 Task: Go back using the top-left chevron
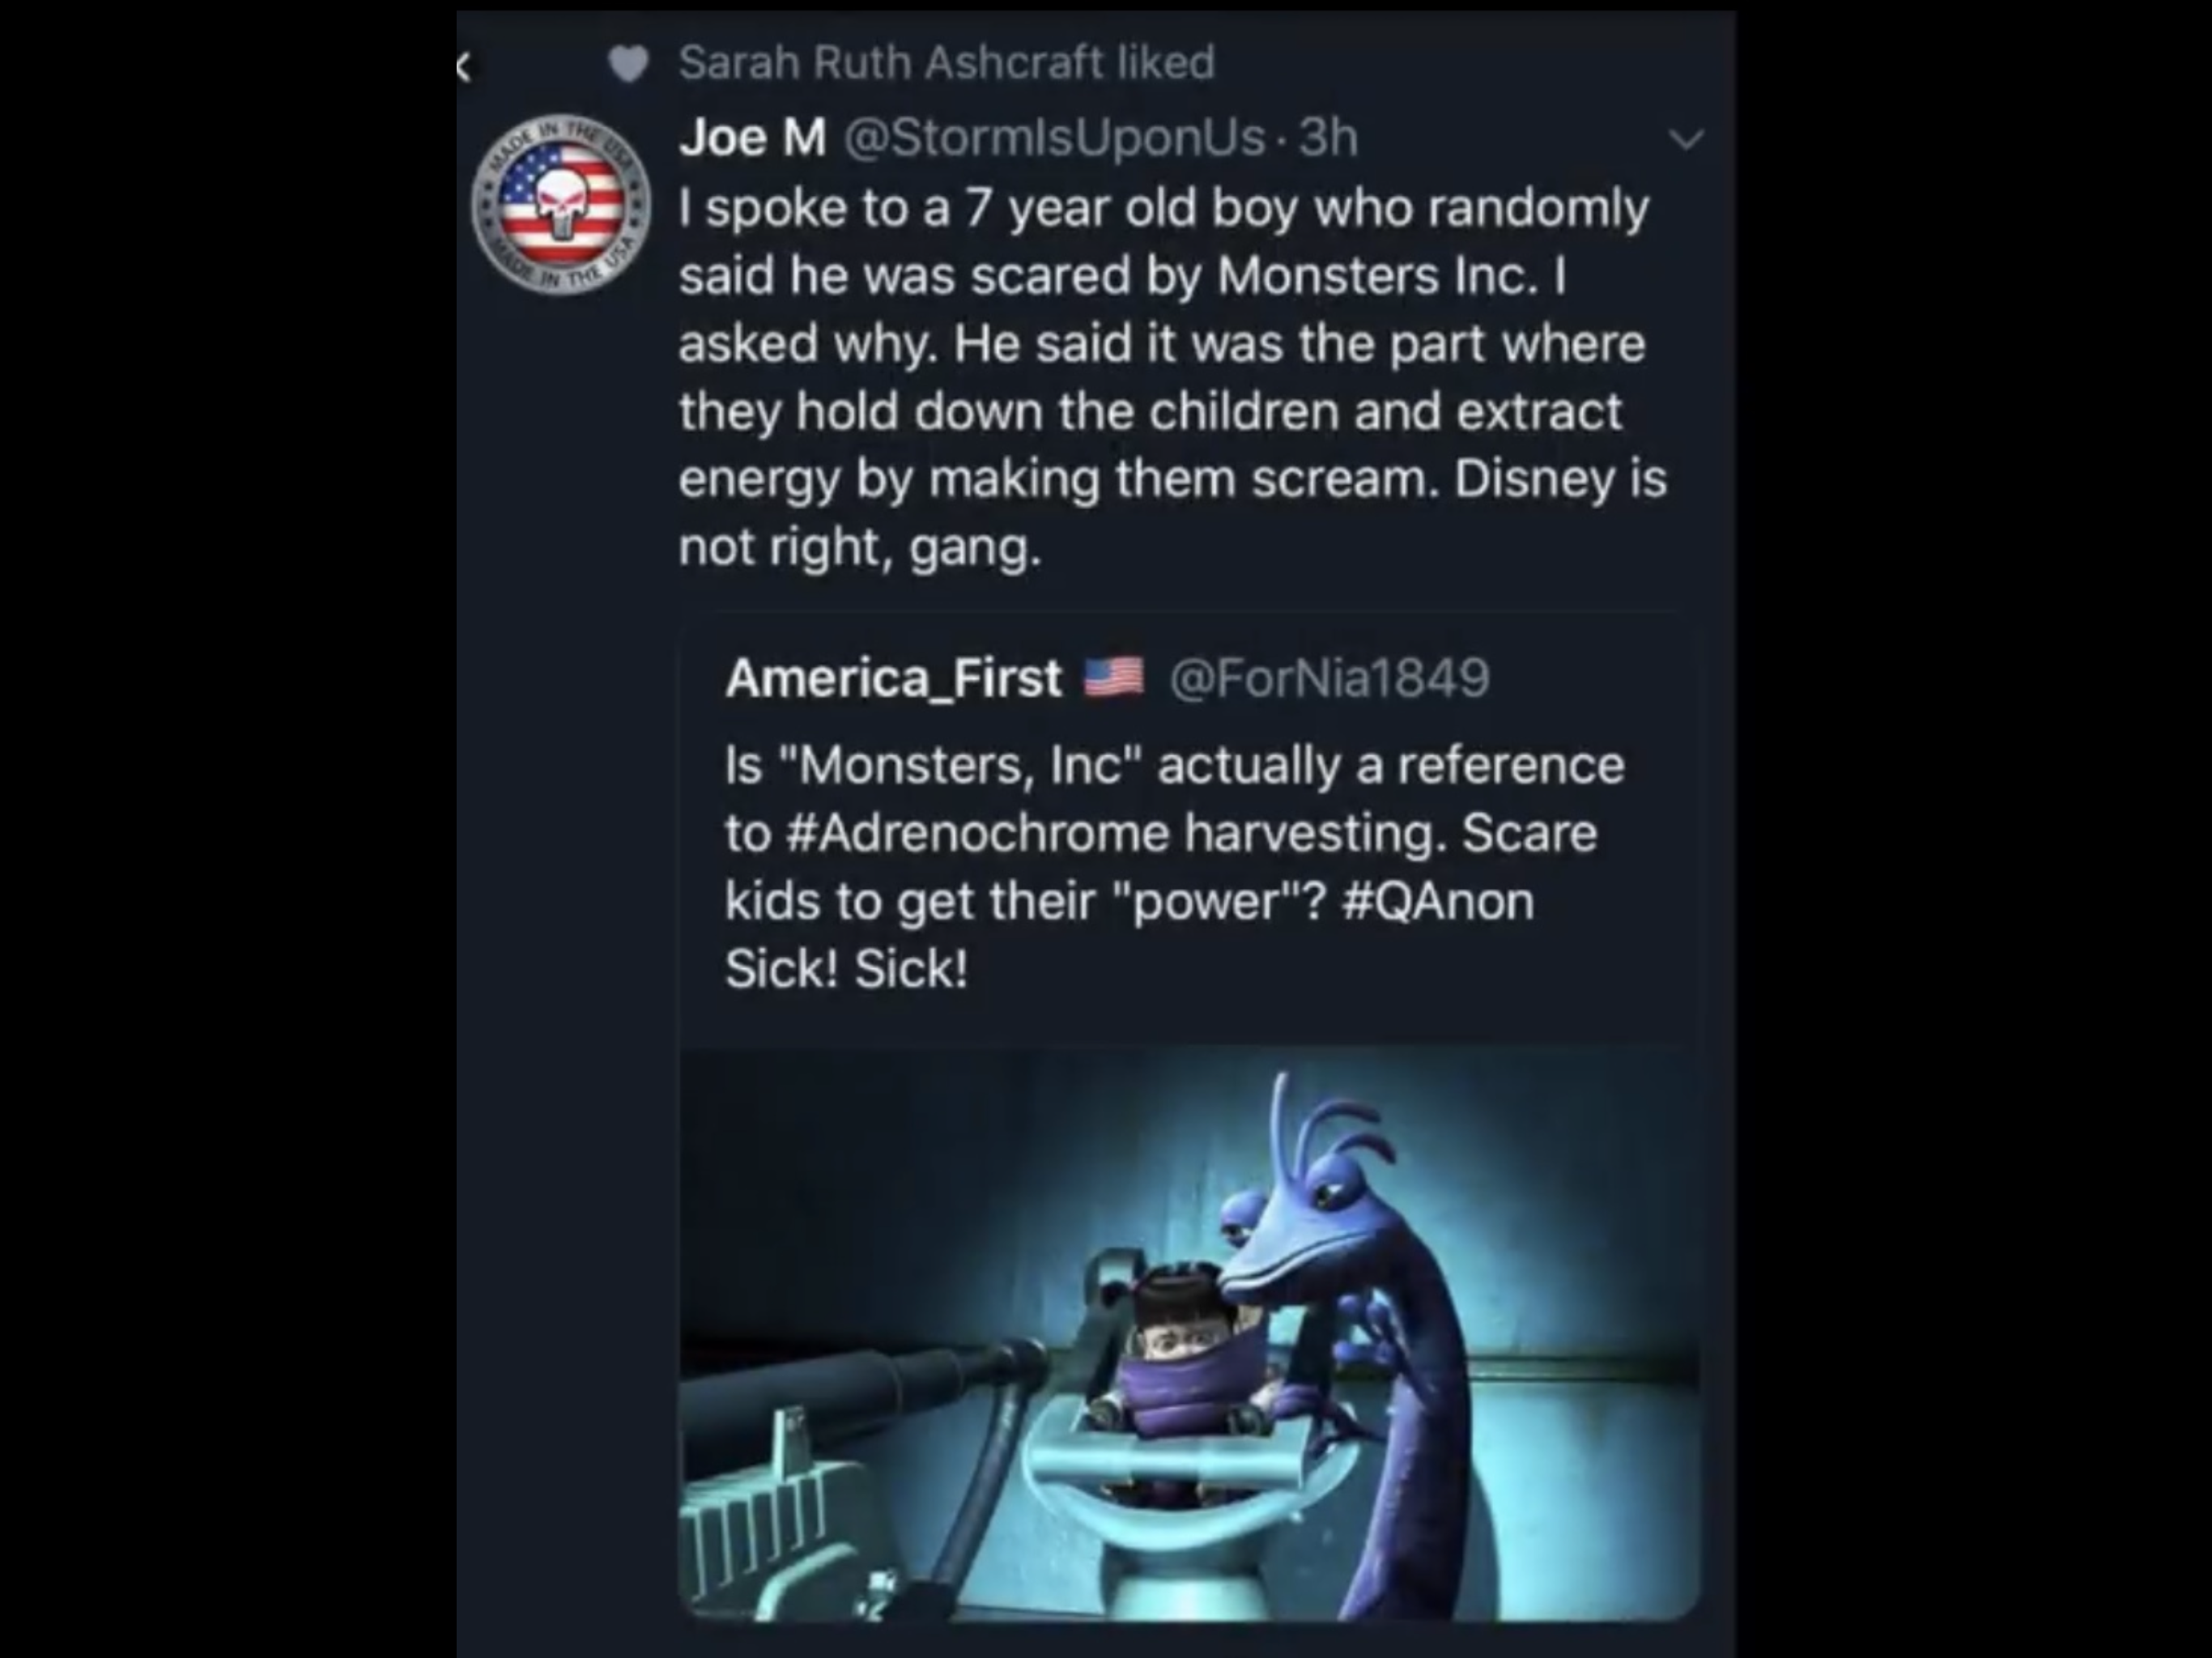[x=463, y=67]
